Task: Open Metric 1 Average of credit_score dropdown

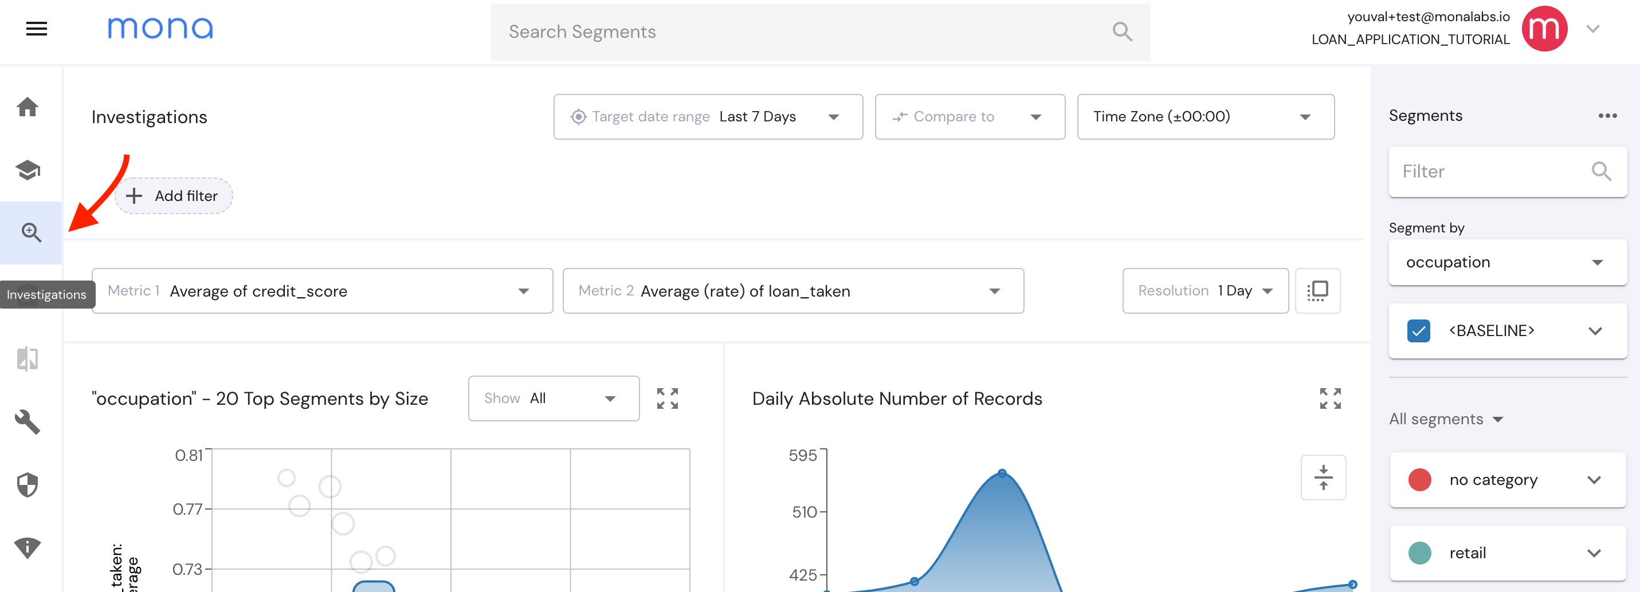Action: tap(322, 291)
